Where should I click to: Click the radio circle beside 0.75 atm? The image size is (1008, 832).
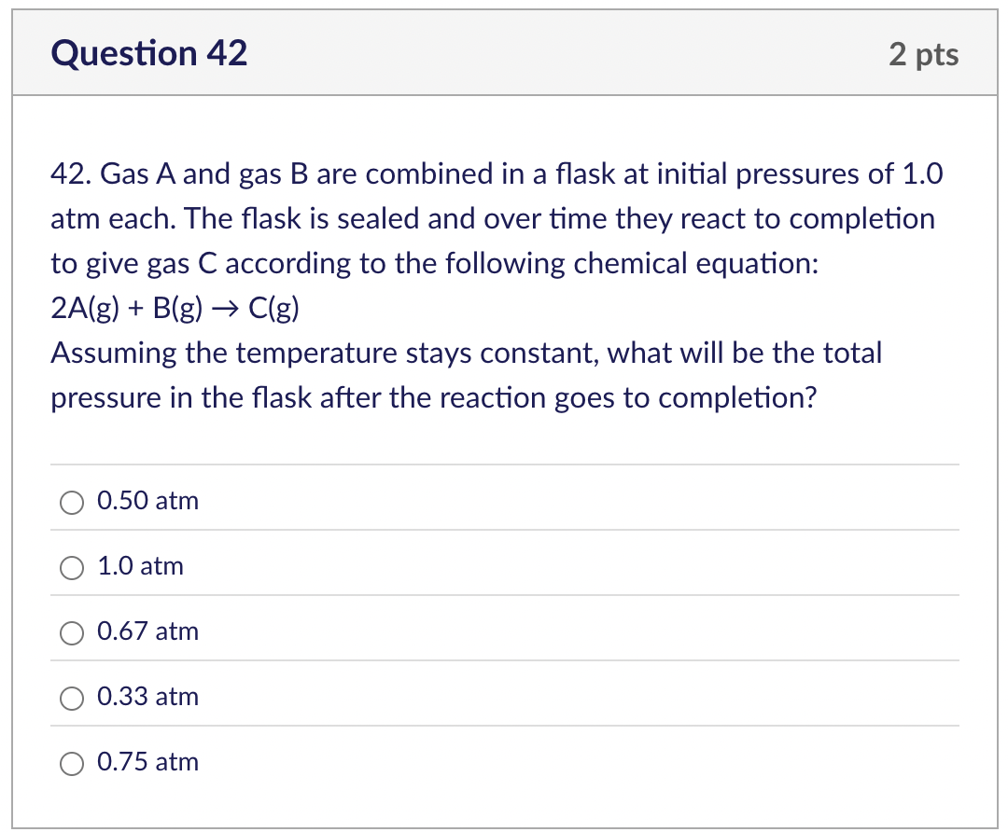coord(71,763)
